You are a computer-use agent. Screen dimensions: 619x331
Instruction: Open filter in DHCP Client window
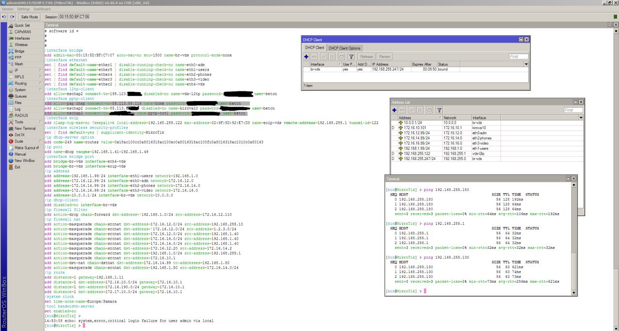click(x=352, y=57)
